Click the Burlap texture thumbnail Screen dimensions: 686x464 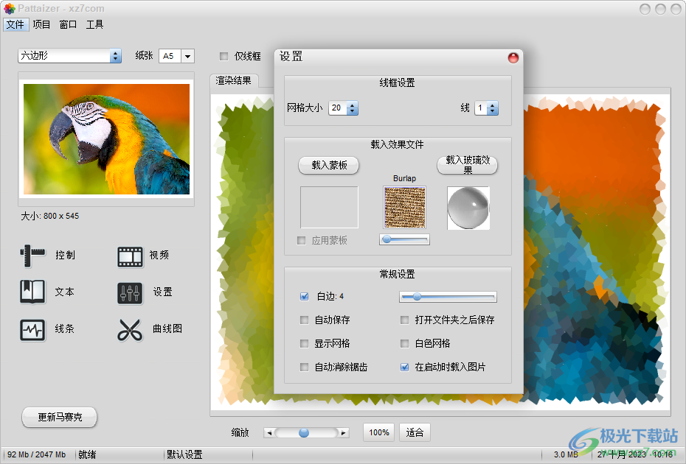pos(404,207)
